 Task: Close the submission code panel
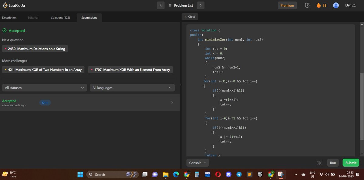[190, 17]
